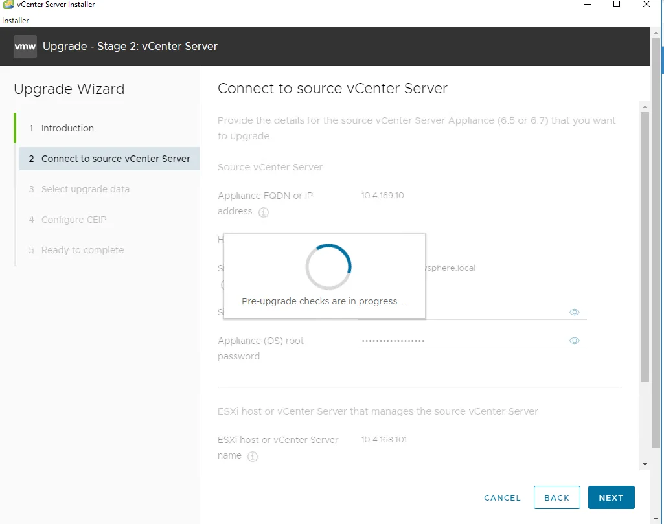The image size is (664, 524).
Task: Click the outer window scrollbar down arrow
Action: pos(656,519)
